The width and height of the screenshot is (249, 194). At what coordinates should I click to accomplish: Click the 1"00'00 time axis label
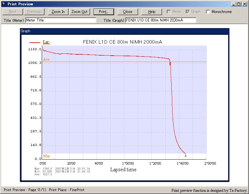click(128, 163)
